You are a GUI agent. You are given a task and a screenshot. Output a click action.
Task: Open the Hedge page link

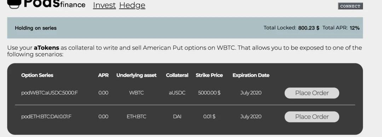132,5
